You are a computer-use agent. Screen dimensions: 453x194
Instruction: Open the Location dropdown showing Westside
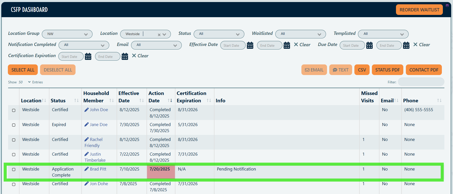(x=145, y=34)
